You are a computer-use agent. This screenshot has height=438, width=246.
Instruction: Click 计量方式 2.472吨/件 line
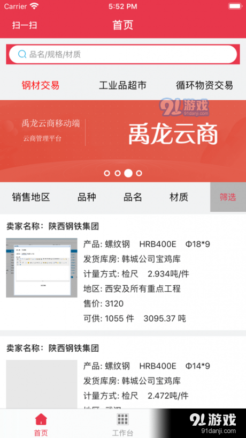click(x=136, y=396)
